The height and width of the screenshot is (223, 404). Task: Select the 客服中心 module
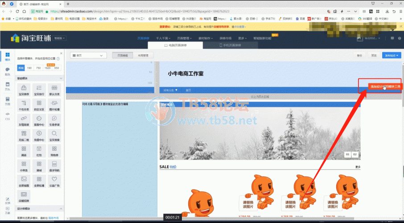pos(39,120)
